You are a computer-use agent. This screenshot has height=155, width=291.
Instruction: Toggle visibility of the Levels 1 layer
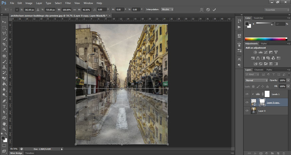(247, 94)
